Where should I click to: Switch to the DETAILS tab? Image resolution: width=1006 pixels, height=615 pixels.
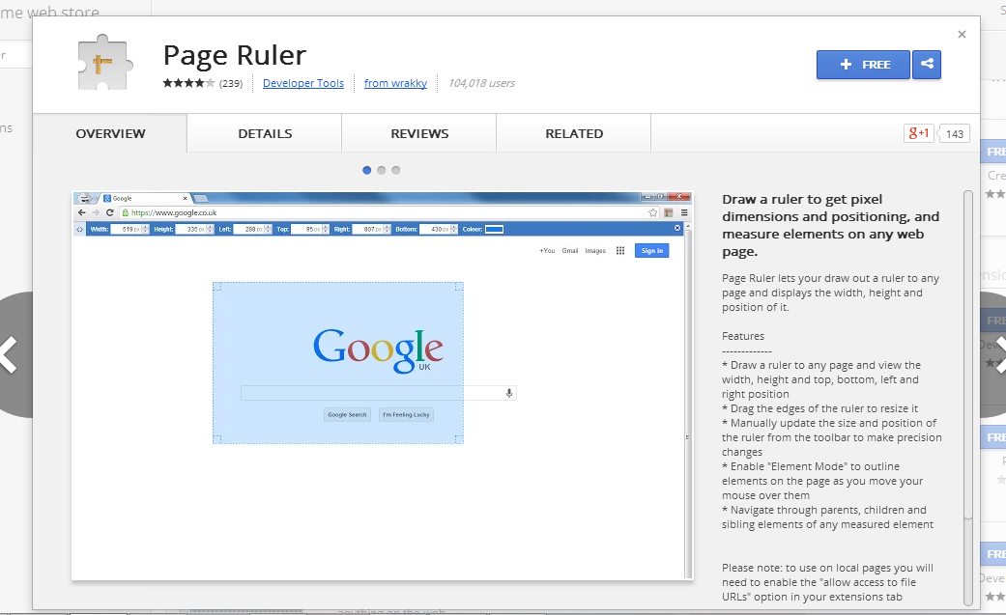click(x=264, y=133)
